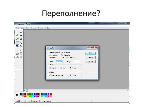This screenshot has width=142, height=107.
Task: Choose the Curve tool
Action: [x=21, y=50]
